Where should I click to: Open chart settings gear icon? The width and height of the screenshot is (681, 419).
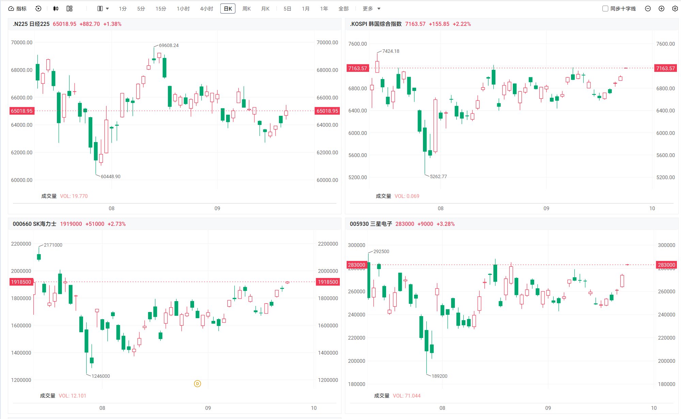675,9
